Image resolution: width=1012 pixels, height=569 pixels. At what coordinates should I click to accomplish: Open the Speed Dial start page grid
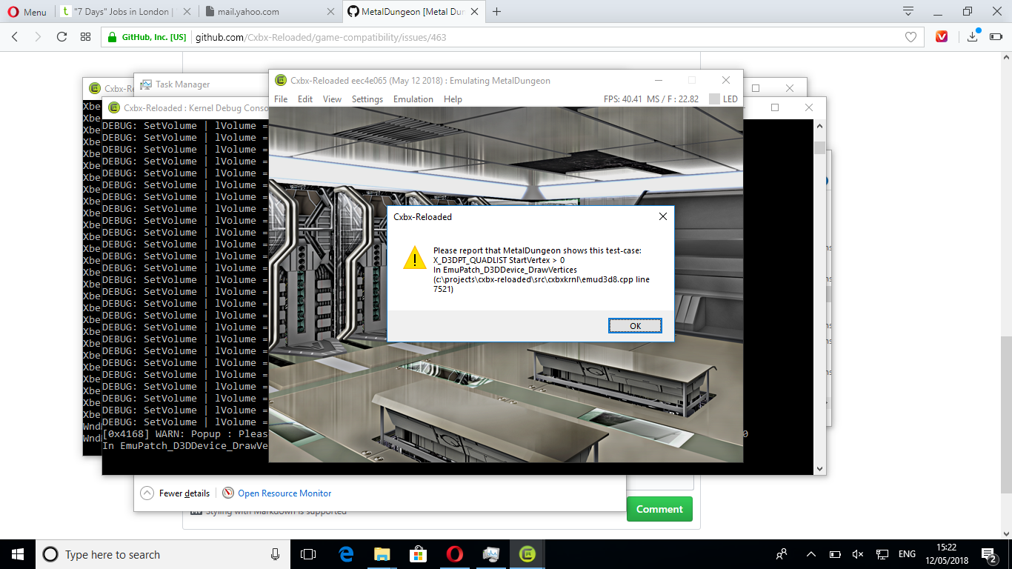point(85,37)
